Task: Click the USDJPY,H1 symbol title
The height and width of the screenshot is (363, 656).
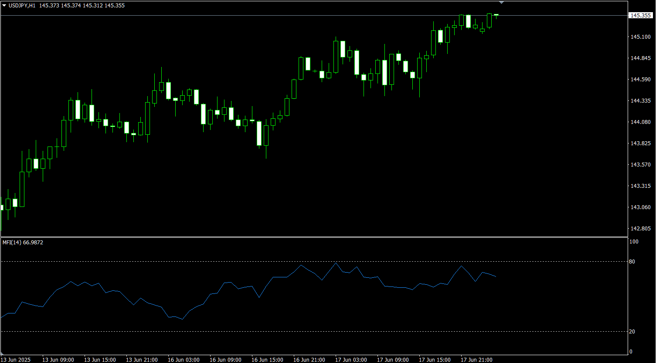Action: (22, 6)
